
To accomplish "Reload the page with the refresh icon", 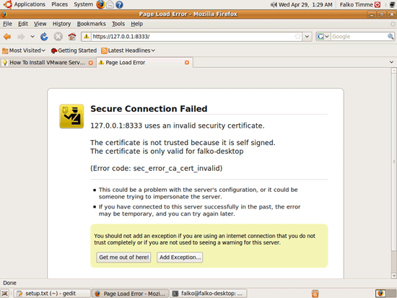I will 44,37.
